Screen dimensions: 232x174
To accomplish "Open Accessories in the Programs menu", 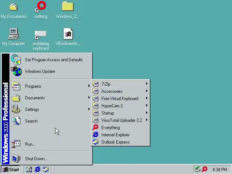I will (120, 91).
